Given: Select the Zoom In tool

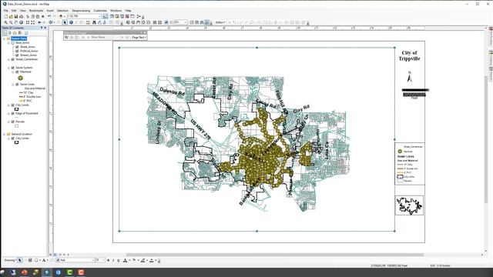Looking at the screenshot, I should (x=6, y=22).
